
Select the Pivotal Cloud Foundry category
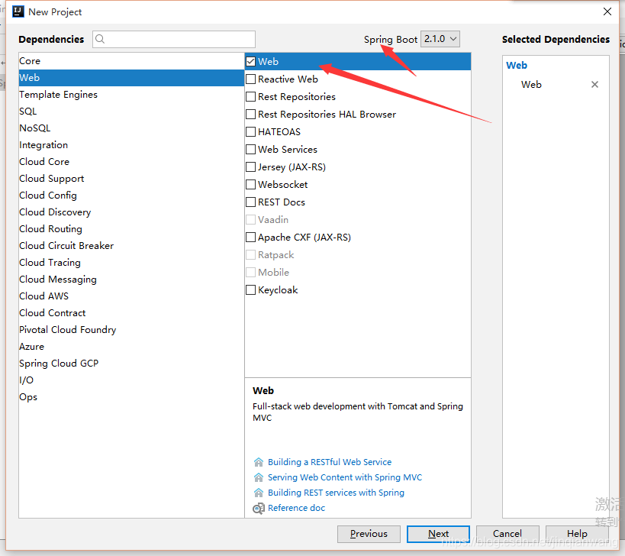point(131,329)
